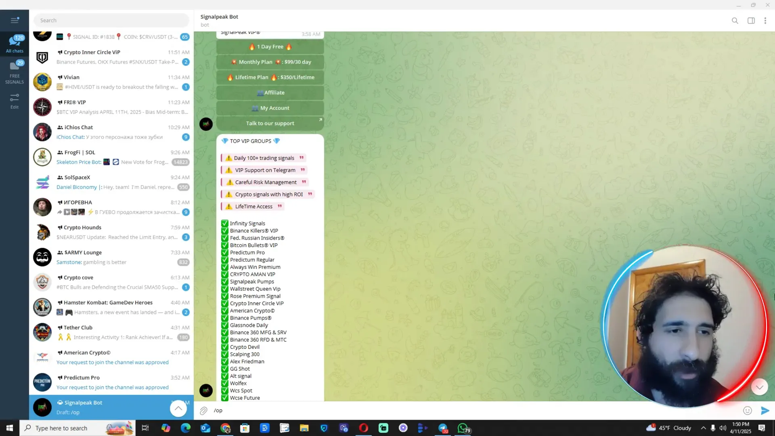Open the Windows Start menu
The image size is (775, 436).
point(10,428)
